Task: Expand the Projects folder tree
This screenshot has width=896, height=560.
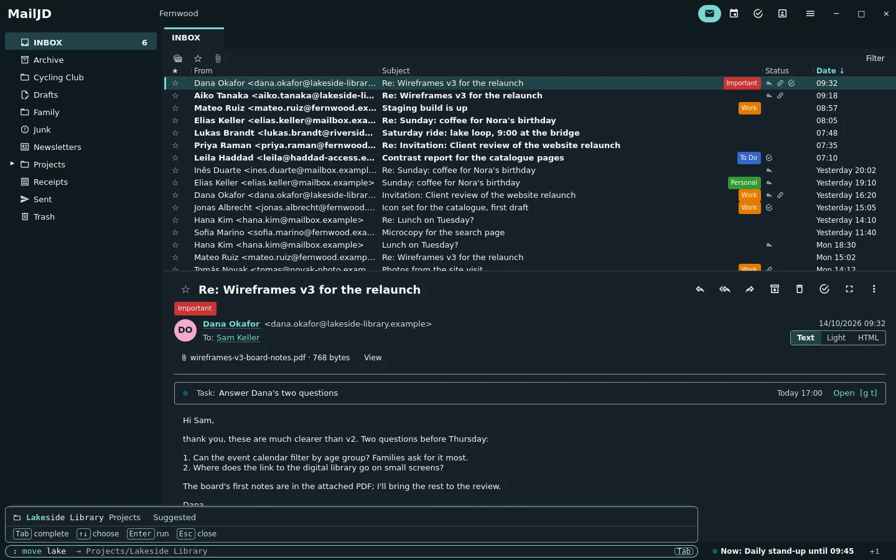Action: (12, 164)
